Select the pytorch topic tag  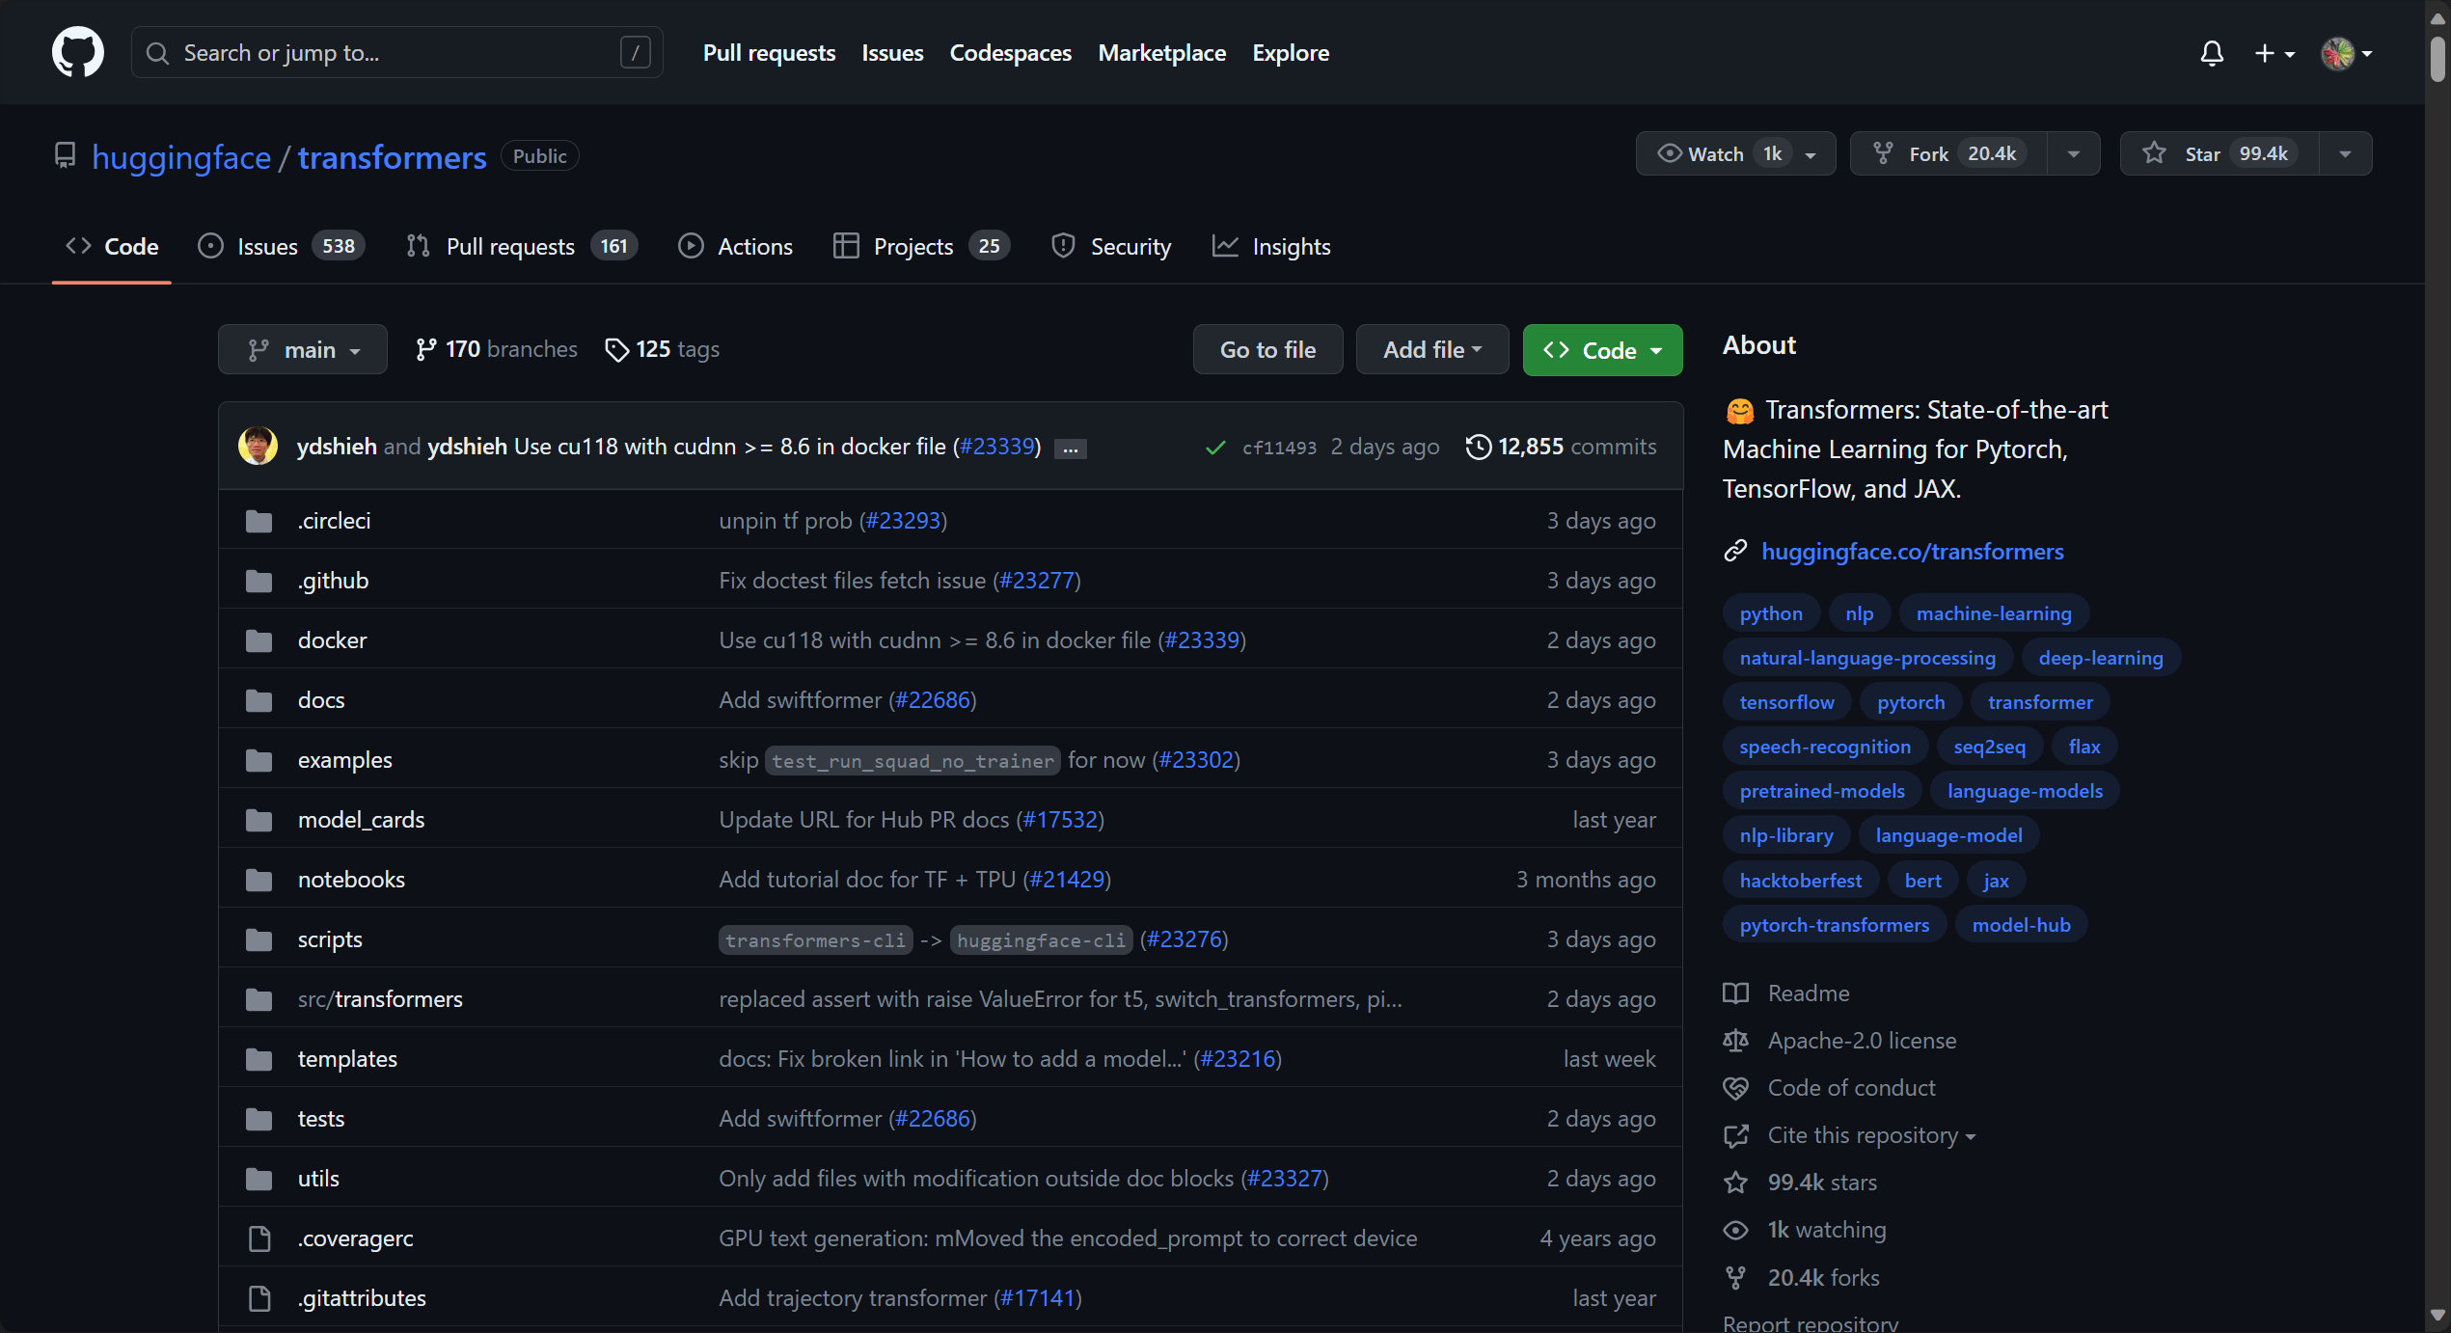(1911, 702)
